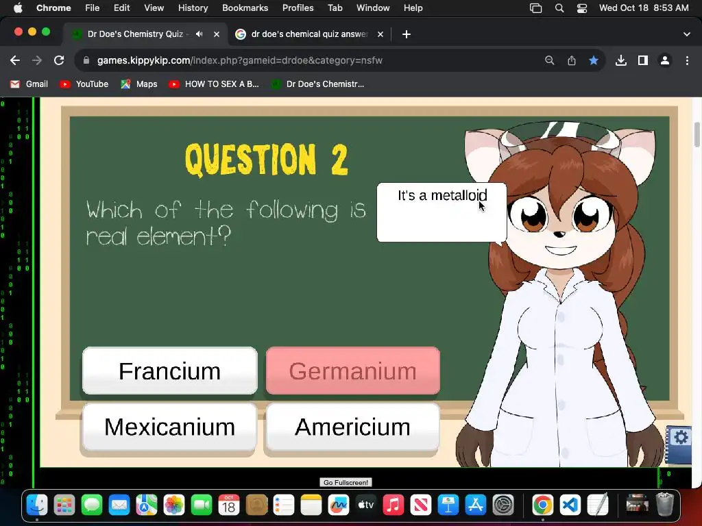This screenshot has width=702, height=526.
Task: Open the Profiles menu
Action: (x=298, y=8)
